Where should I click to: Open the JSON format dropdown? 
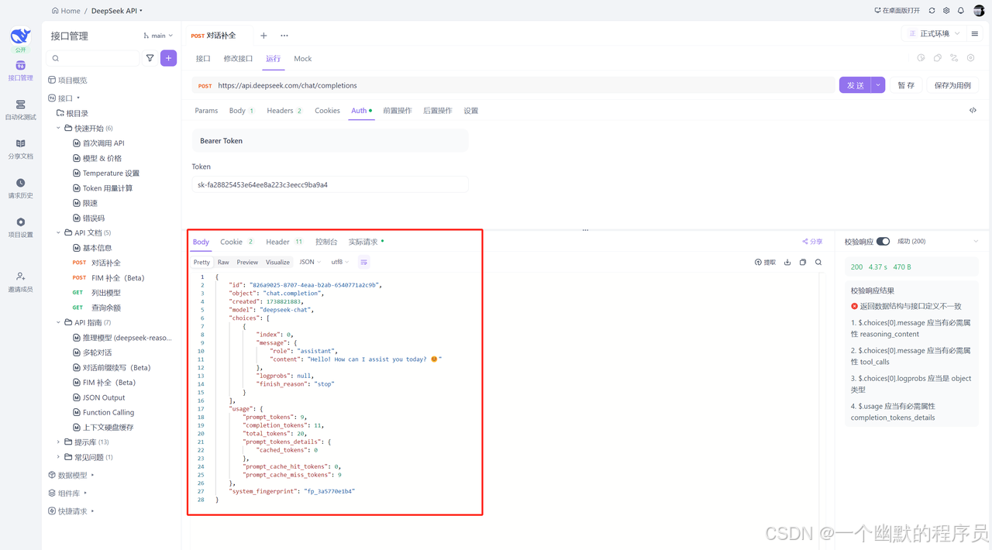click(x=310, y=263)
